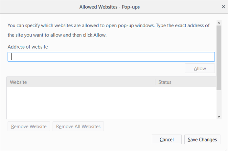Screen dimensions: 228x151
Task: Click the vertical scrollbar thumb
Action: click(x=219, y=57)
